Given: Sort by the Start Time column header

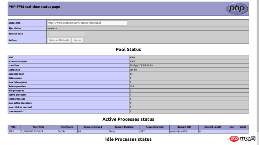Looking at the screenshot, I should click(x=39, y=127).
